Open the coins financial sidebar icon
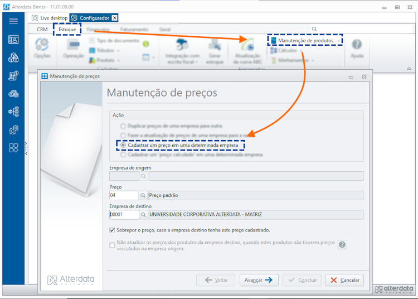 coord(13,94)
